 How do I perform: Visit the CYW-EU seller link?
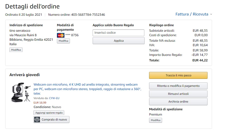tap(54, 98)
